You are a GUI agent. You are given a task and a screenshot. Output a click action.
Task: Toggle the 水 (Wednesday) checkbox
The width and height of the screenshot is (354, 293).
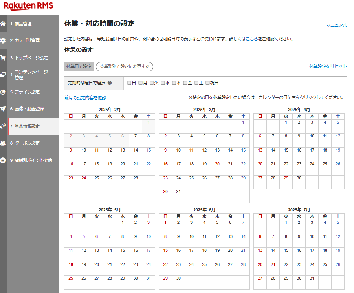click(163, 83)
